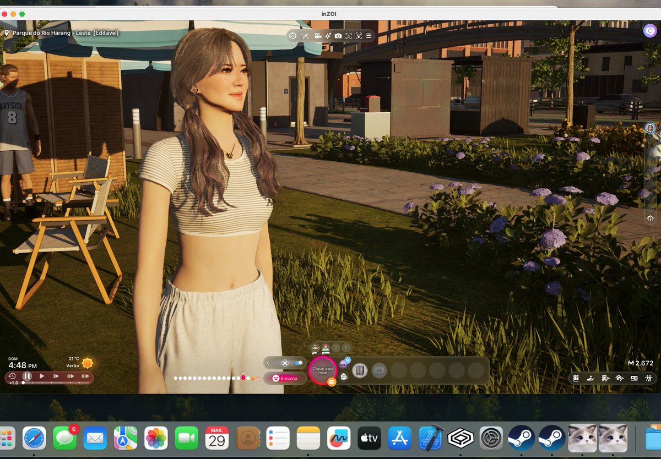This screenshot has height=459, width=661.
Task: Open the guide book help icon
Action: (x=576, y=378)
